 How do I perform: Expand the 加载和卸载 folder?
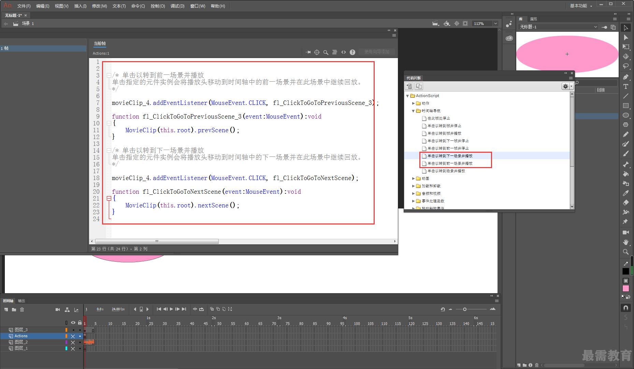click(x=413, y=186)
